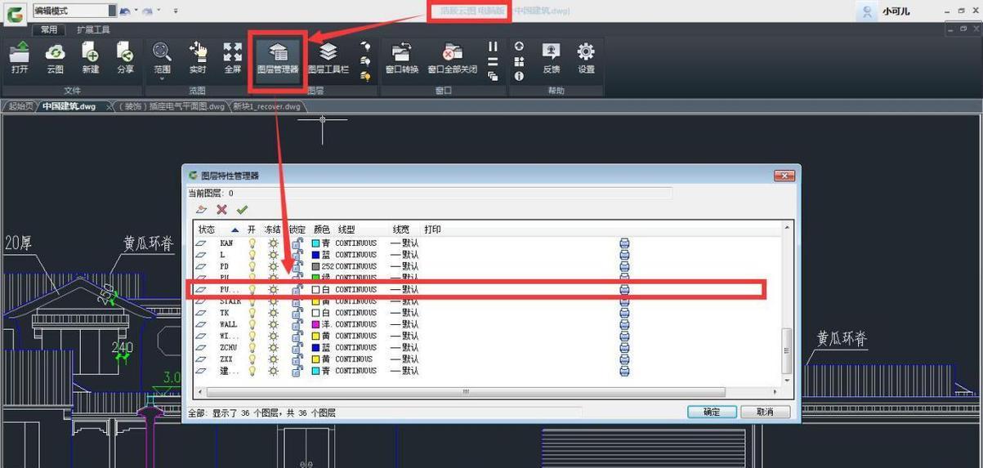983x468 pixels.
Task: Open the 设置 settings gear
Action: click(586, 58)
